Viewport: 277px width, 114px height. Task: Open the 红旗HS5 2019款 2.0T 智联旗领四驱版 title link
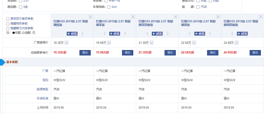(241, 23)
